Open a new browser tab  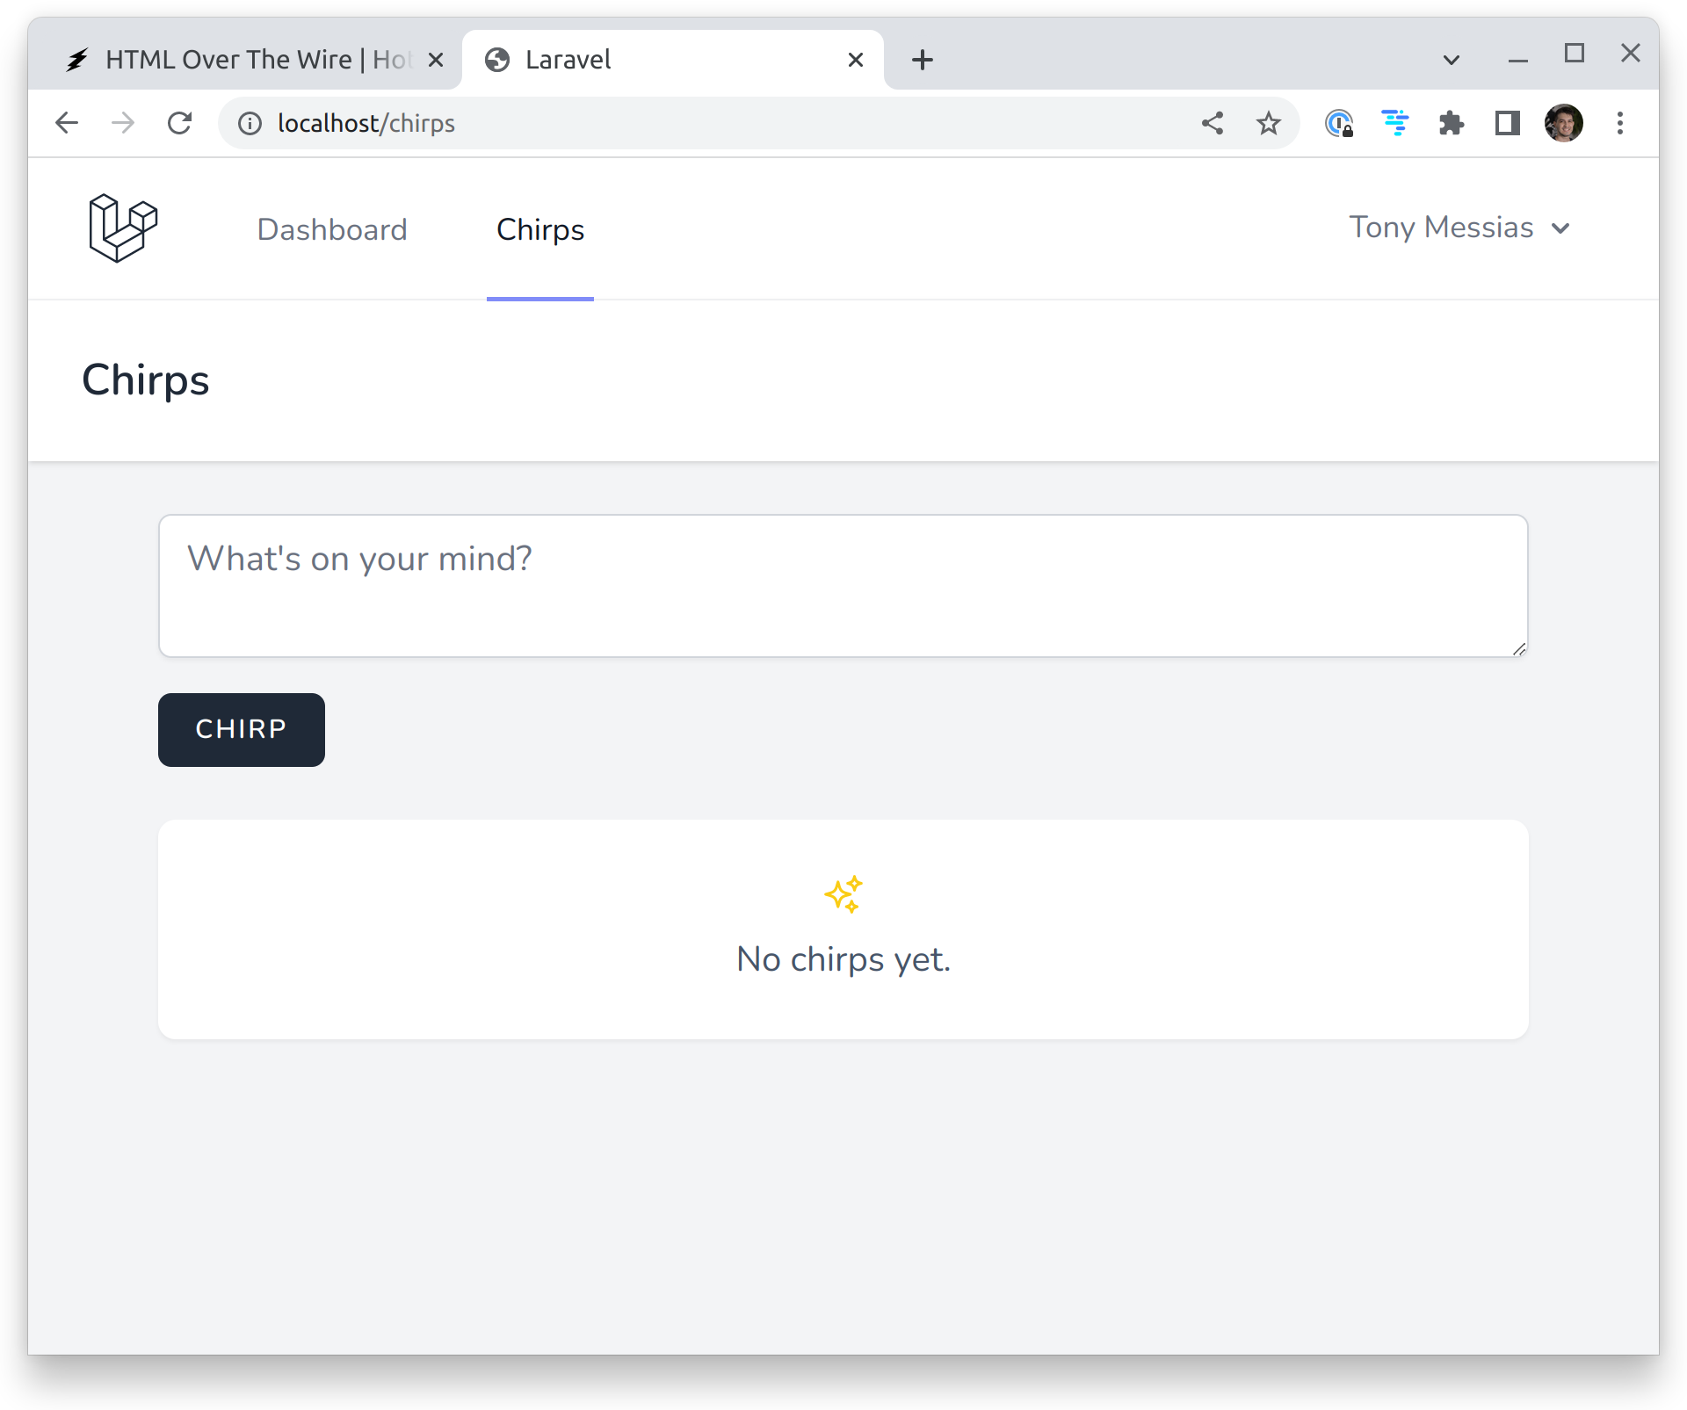[x=923, y=60]
